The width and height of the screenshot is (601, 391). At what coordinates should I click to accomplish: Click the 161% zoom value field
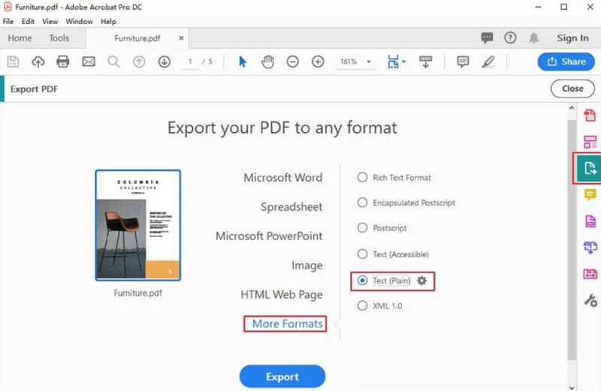coord(348,62)
